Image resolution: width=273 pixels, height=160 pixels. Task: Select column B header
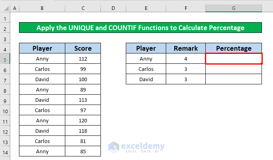42,8
